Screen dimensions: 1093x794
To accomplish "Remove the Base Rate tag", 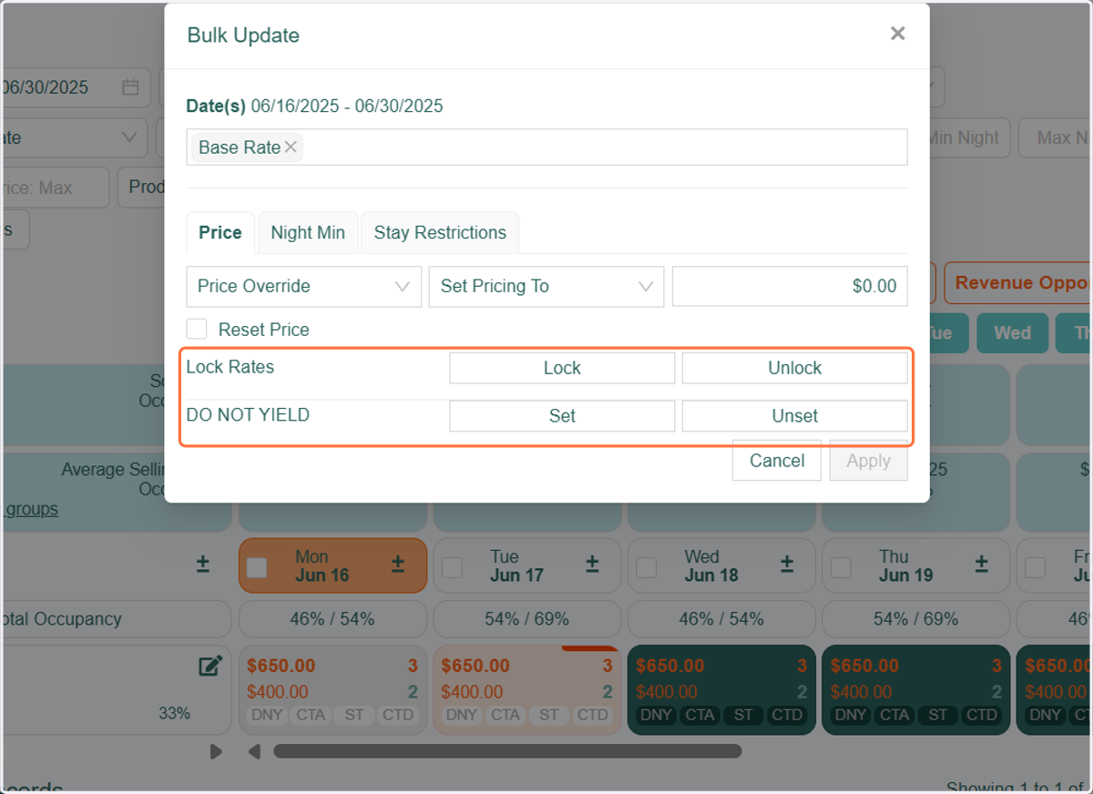I will [x=291, y=147].
